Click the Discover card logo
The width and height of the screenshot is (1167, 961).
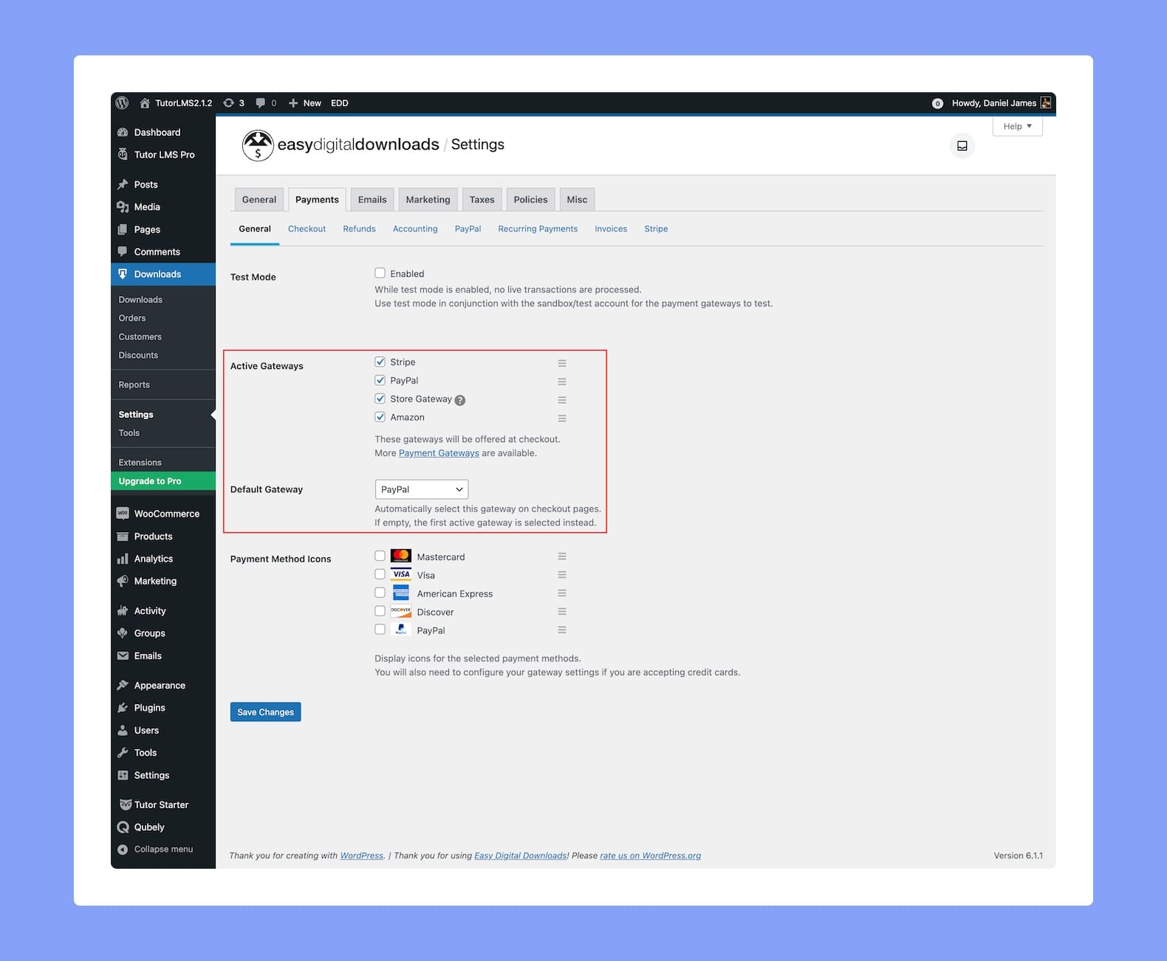coord(401,611)
